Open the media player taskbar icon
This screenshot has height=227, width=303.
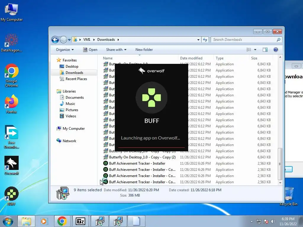point(44,221)
